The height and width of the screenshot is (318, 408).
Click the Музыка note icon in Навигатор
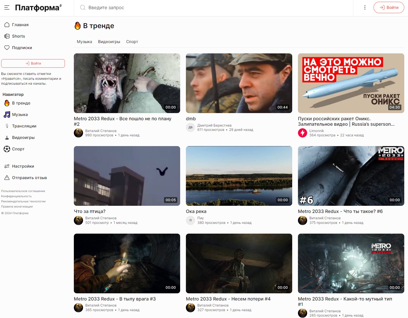7,115
